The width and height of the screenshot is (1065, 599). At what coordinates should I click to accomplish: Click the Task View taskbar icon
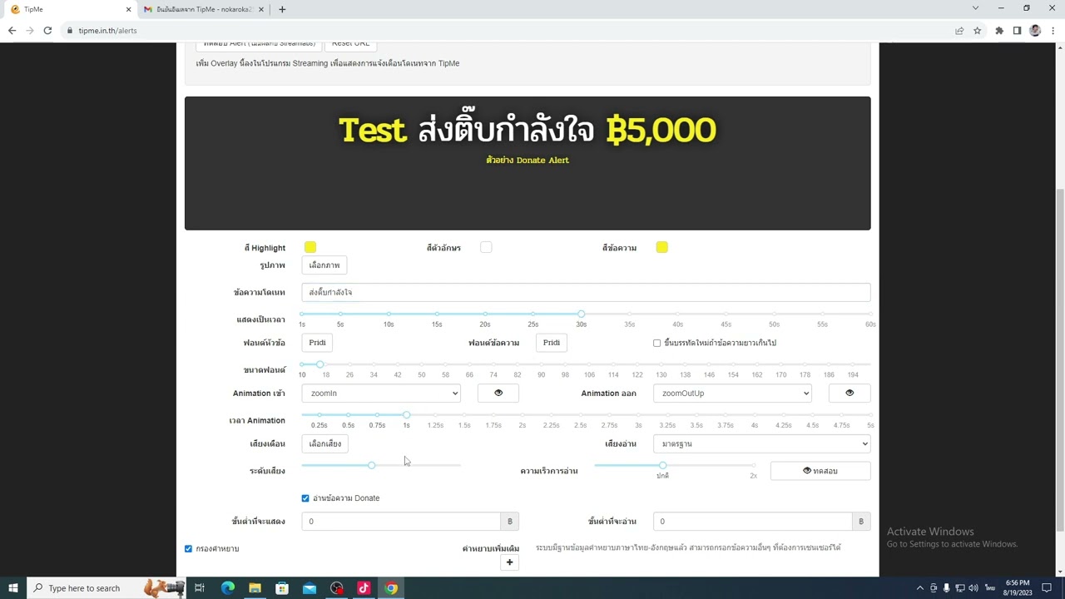pos(200,588)
